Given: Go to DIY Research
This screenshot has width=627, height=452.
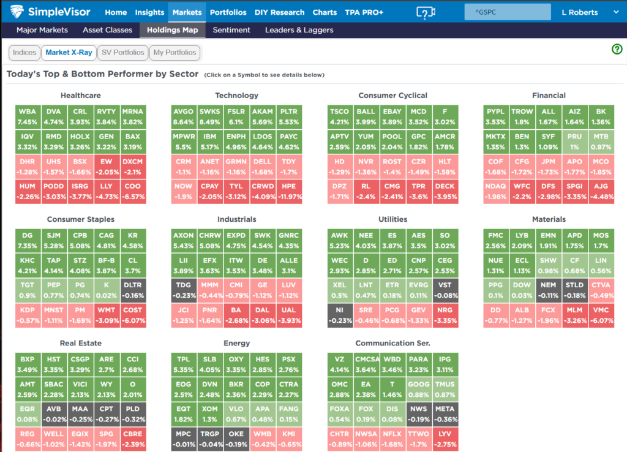Looking at the screenshot, I should tap(279, 12).
